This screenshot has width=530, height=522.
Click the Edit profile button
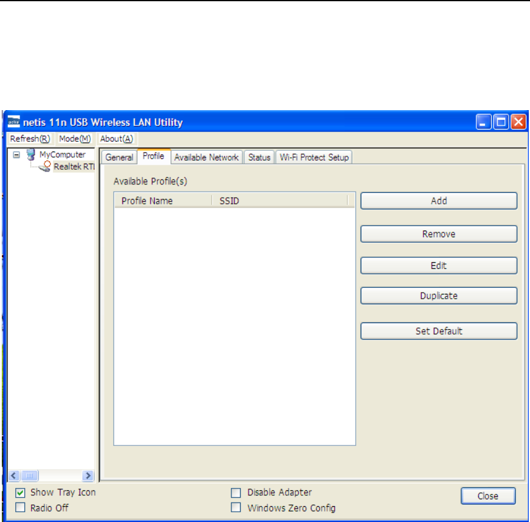(x=439, y=266)
